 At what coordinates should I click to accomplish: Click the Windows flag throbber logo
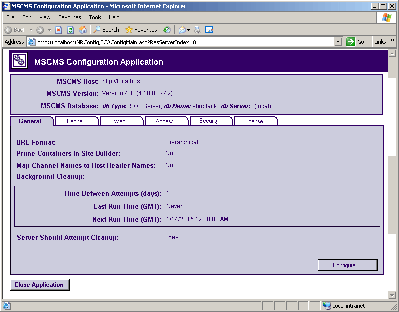386,17
